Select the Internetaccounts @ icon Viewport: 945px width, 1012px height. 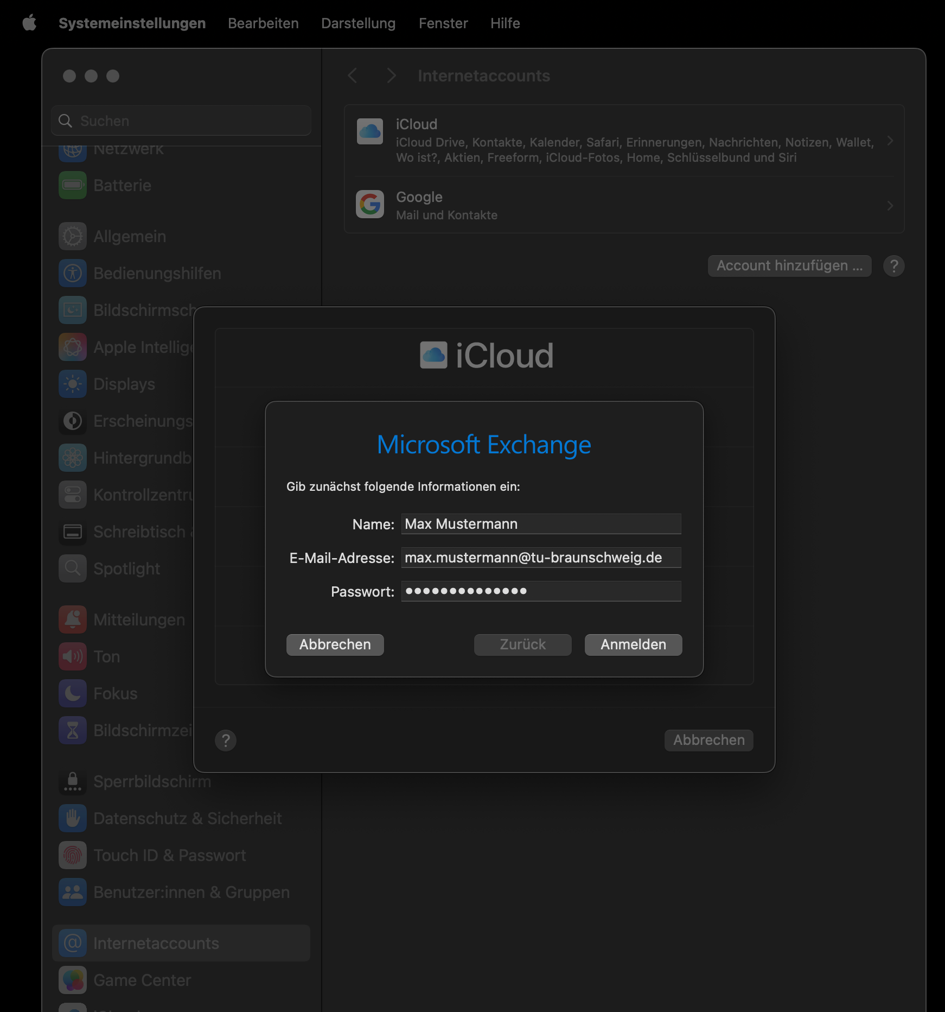73,943
